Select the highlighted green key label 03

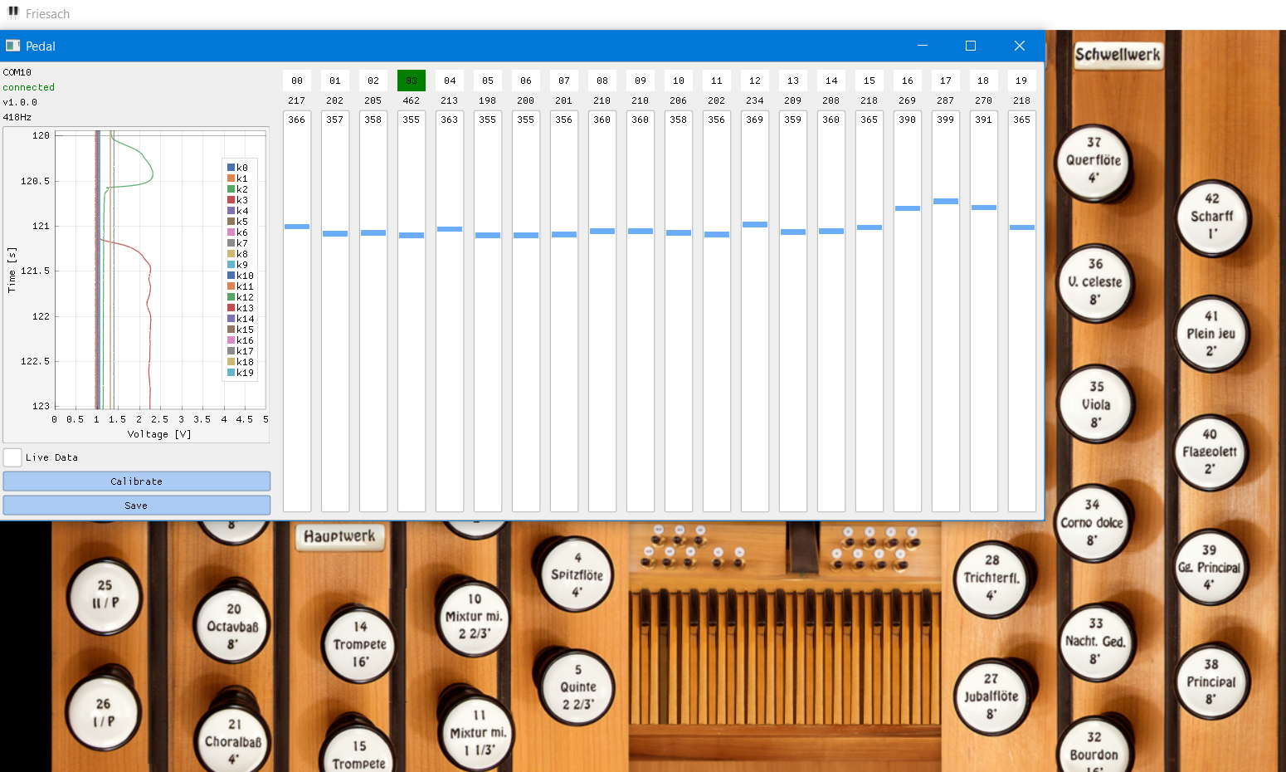412,81
